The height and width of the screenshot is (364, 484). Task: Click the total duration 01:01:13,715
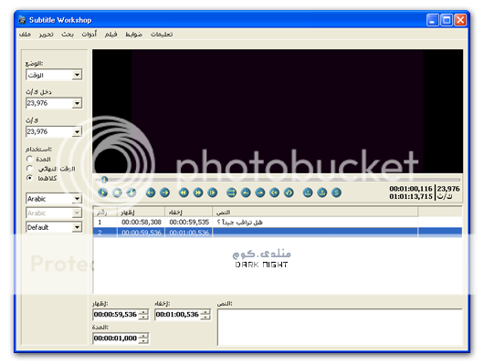pos(411,196)
